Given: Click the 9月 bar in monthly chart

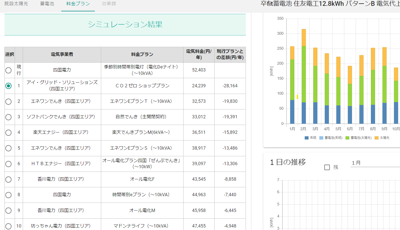Looking at the screenshot, I should tap(384, 85).
